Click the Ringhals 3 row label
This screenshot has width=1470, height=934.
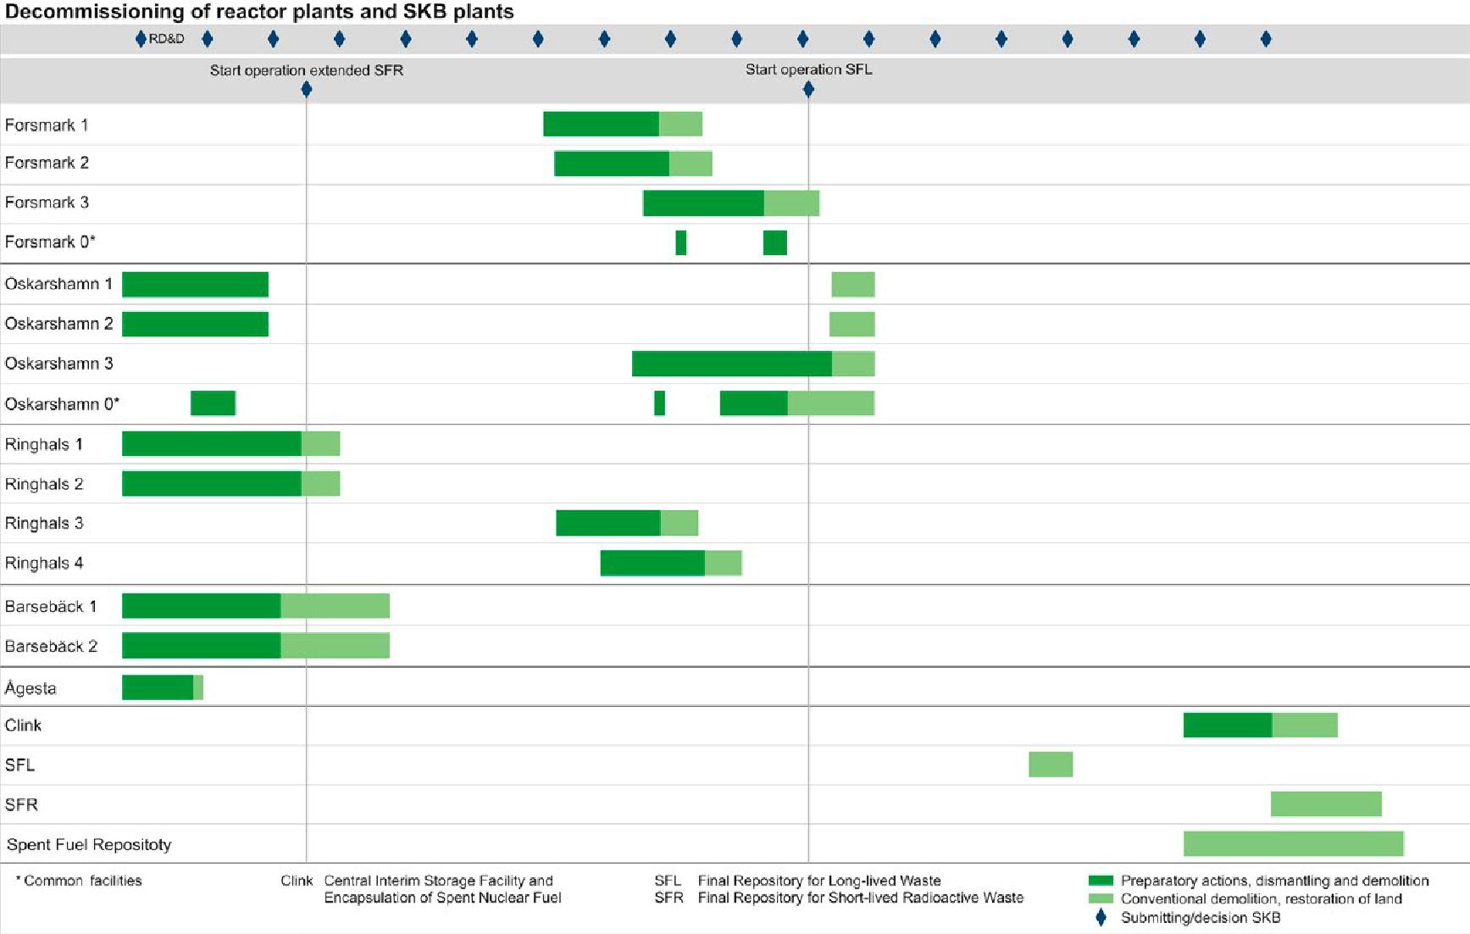click(44, 523)
